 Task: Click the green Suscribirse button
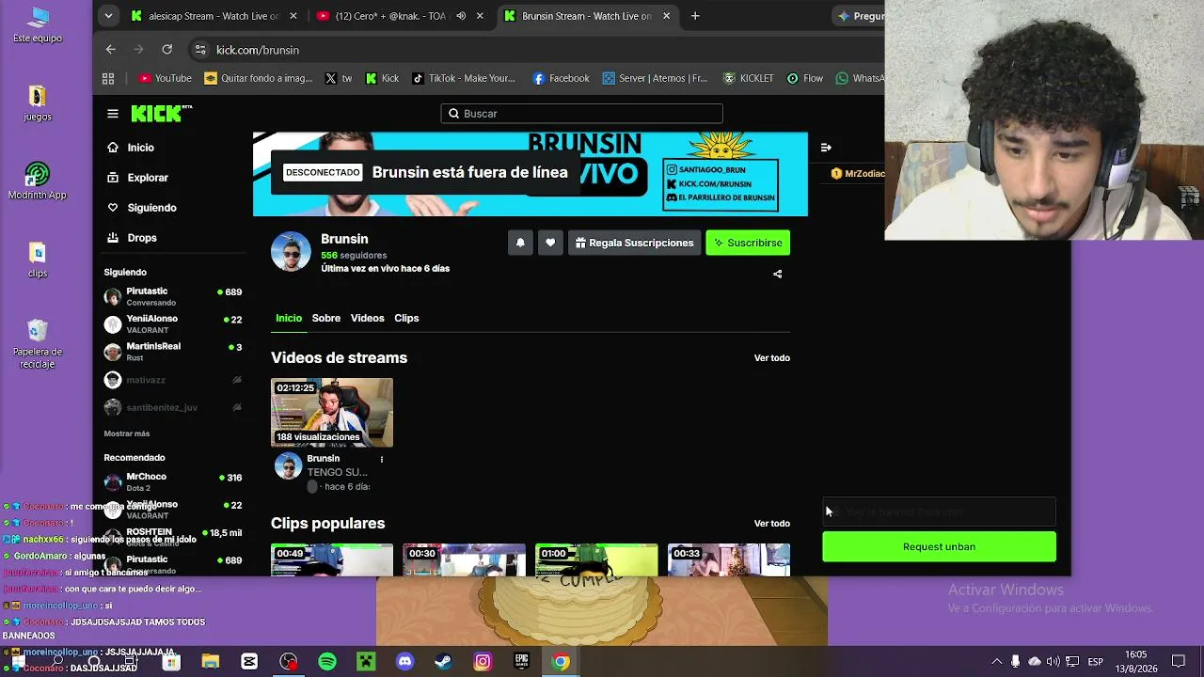tap(748, 243)
